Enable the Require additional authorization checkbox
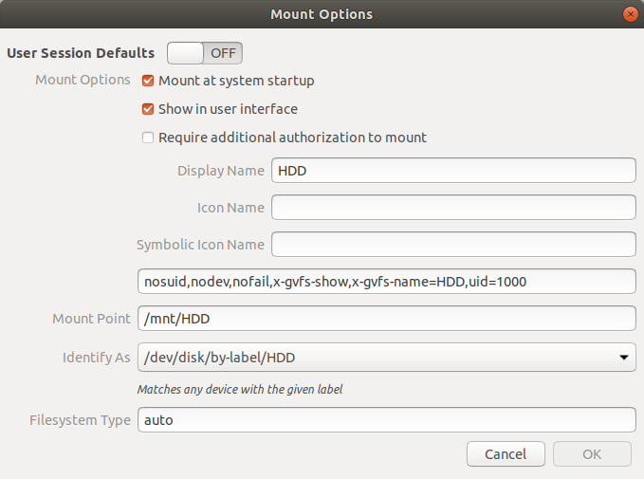Screen dimensions: 644x479 (x=148, y=138)
